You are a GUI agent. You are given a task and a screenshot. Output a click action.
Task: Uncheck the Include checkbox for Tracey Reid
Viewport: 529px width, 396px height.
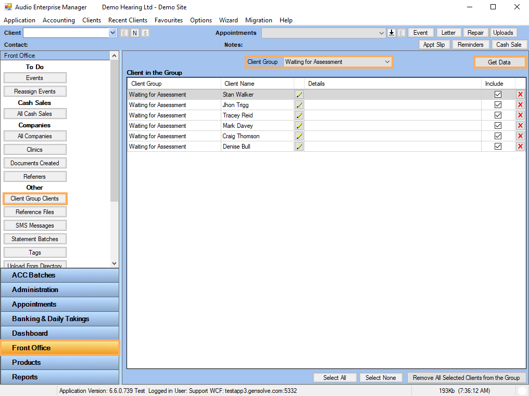coord(498,115)
